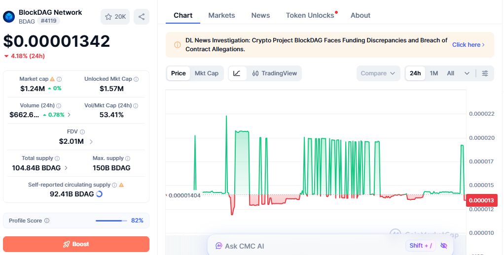Click the 92.41B BDAG circulating value
This screenshot has width=504, height=255.
pos(72,194)
